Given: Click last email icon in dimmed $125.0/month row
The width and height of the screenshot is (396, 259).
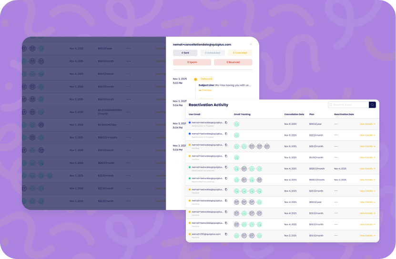Looking at the screenshot, I should tap(41, 163).
